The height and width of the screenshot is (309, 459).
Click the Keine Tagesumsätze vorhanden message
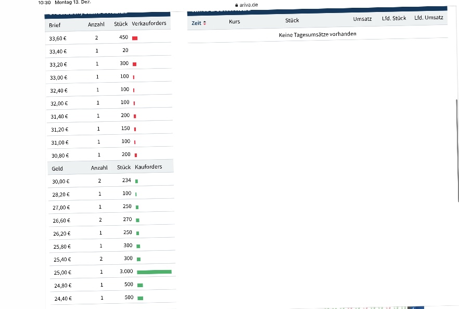point(317,34)
